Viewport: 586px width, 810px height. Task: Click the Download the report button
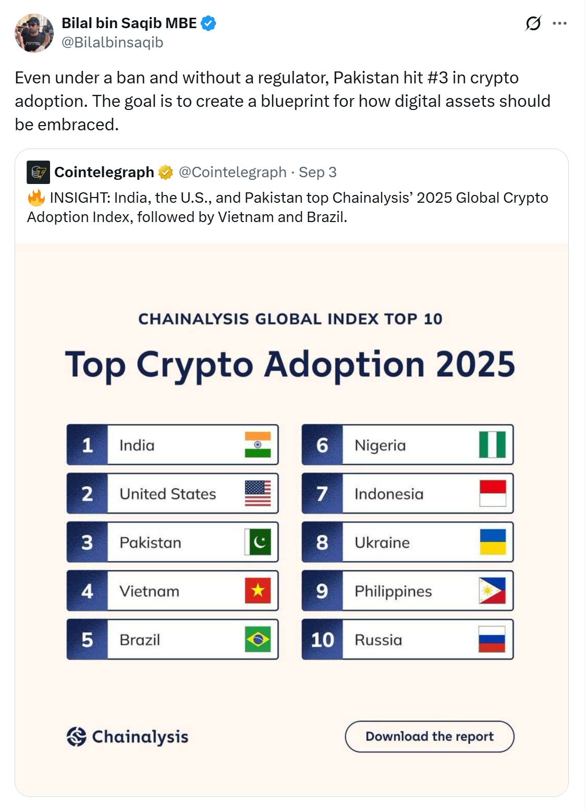click(429, 737)
